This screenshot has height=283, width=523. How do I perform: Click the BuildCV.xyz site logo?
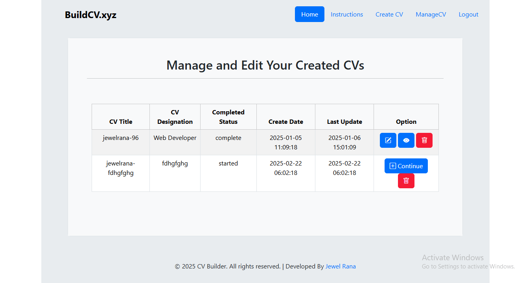(90, 15)
